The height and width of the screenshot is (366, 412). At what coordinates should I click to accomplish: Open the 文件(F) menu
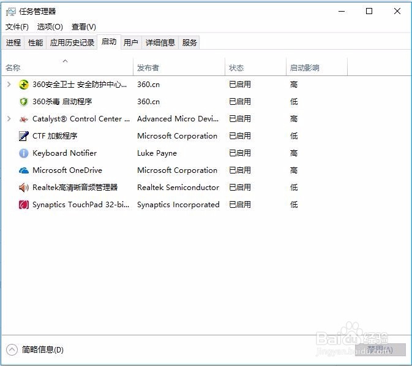(x=17, y=27)
